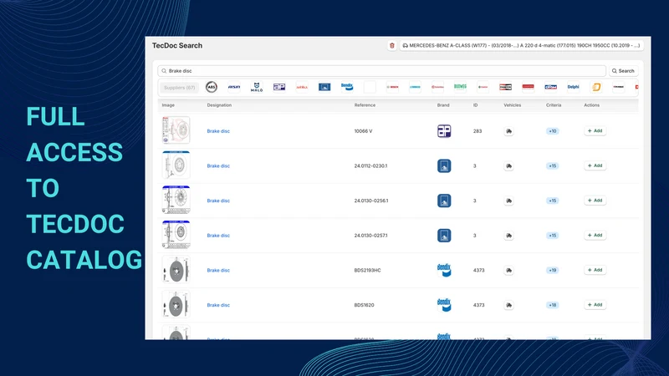Click the Suppliers (67) filter button
669x376 pixels.
(179, 88)
